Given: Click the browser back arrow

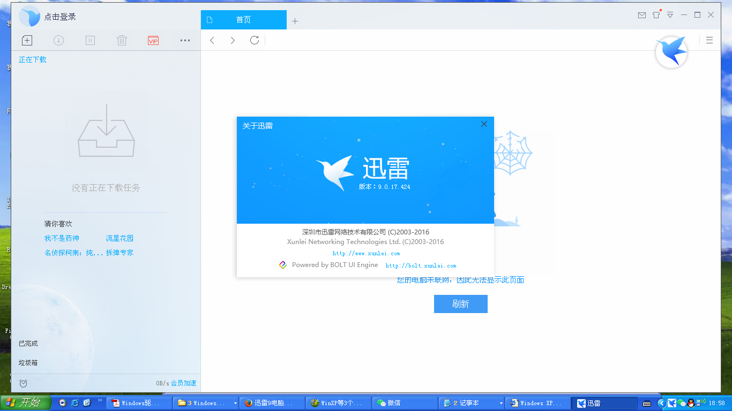Looking at the screenshot, I should pos(212,40).
